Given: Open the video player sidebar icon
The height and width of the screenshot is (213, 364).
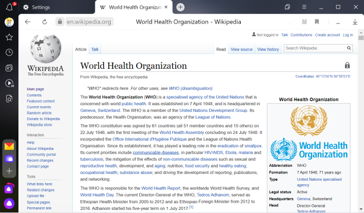Looking at the screenshot, I should pyautogui.click(x=9, y=83).
